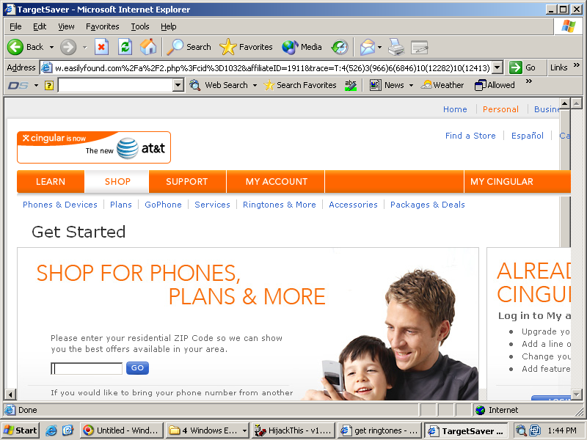Click the green Go arrow button
587x440 pixels.
(522, 67)
